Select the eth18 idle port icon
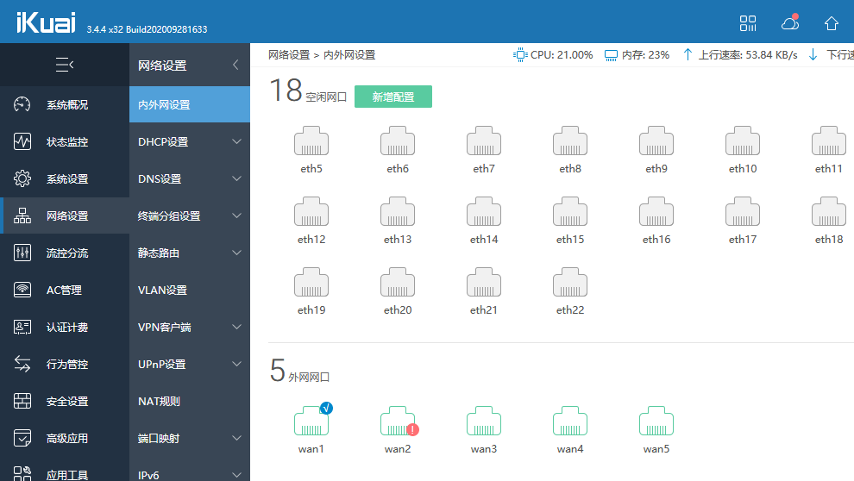The width and height of the screenshot is (854, 481). pos(828,212)
